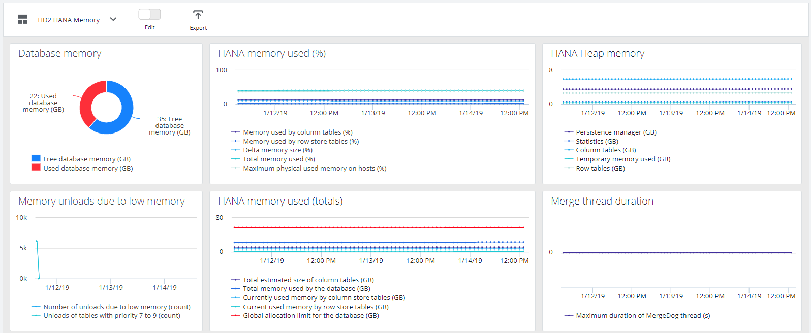Click the Merge thread duration zero line
The image size is (811, 333).
click(x=677, y=252)
